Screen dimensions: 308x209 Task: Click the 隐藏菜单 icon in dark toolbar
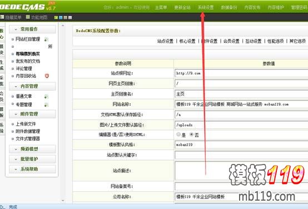(2, 17)
